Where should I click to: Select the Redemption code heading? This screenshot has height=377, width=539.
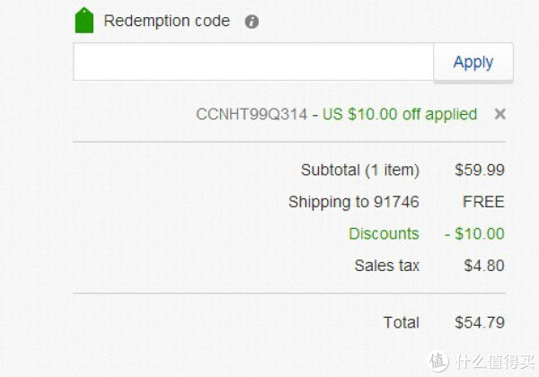(x=167, y=21)
